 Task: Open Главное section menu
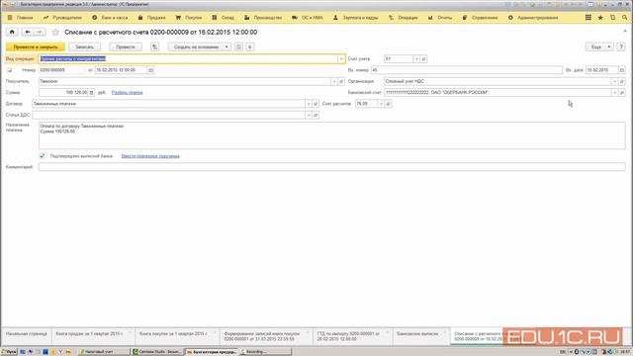(x=20, y=18)
